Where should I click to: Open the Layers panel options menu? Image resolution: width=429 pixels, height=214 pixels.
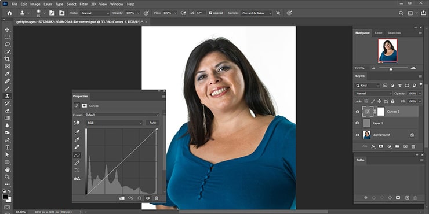[x=420, y=76]
